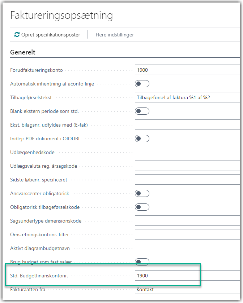Enable Blank ekstern periode som std.
Viewport: 243px width, 303px height.
142,111
